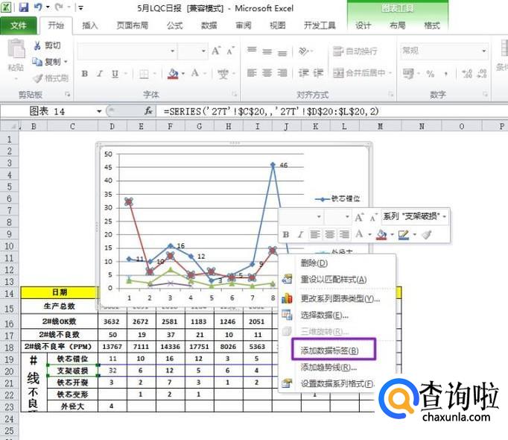This screenshot has width=508, height=440.
Task: Switch to the 设计 Design chart tab
Action: pos(363,25)
